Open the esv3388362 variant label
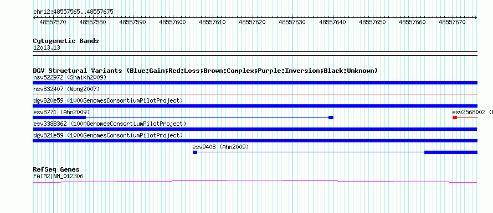Screen dimensions: 493x213 point(110,124)
